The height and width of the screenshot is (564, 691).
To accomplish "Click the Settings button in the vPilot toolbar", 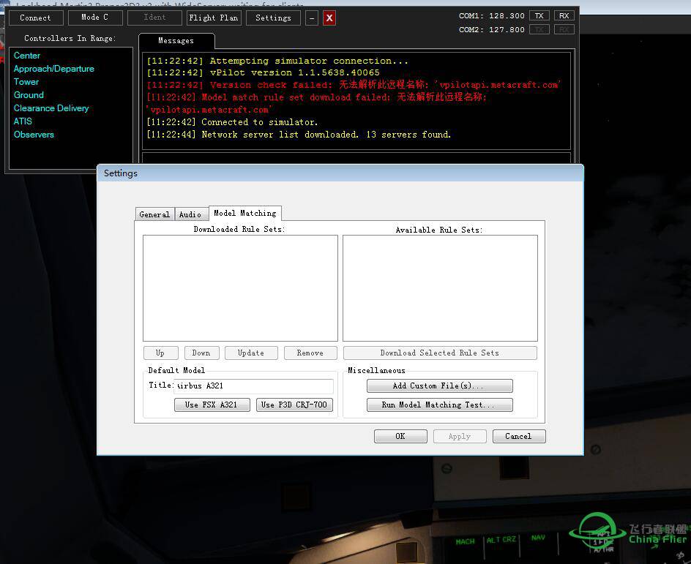I will [273, 18].
